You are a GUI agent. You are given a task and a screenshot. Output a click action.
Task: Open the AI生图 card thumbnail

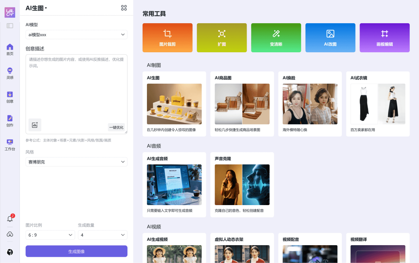point(174,104)
